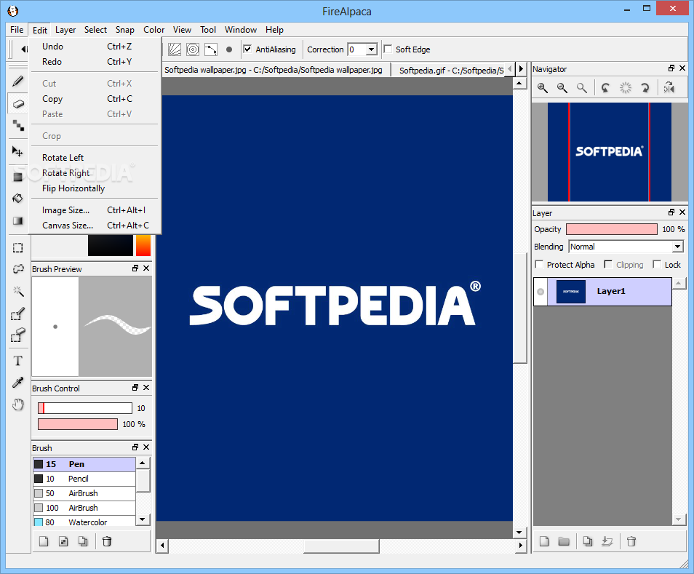The width and height of the screenshot is (694, 574).
Task: Click the dot snap setting icon
Action: coord(229,49)
